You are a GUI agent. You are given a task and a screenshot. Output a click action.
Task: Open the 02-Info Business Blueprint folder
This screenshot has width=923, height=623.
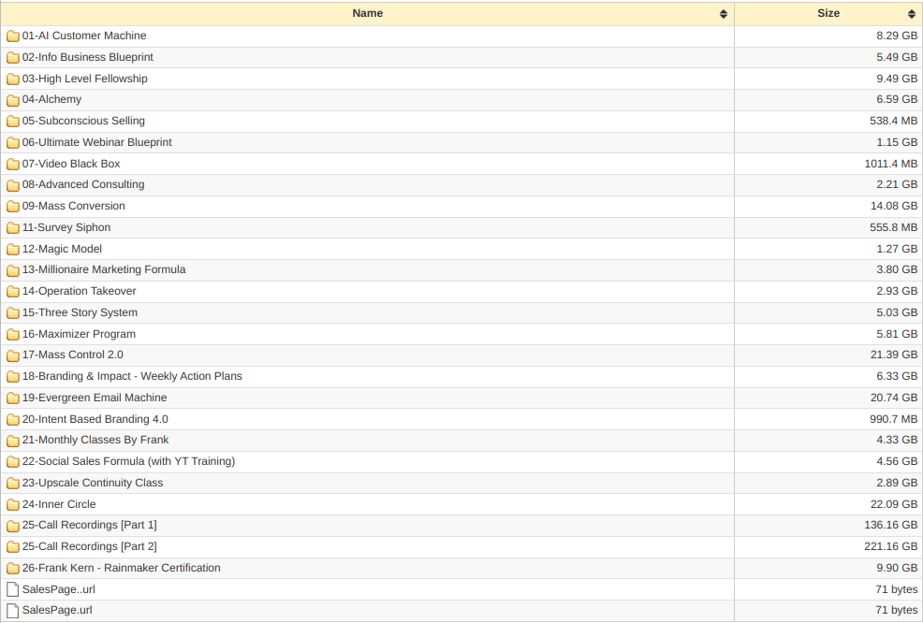88,57
